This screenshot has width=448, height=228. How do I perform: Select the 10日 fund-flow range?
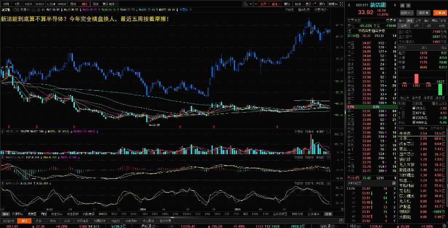pos(441,26)
